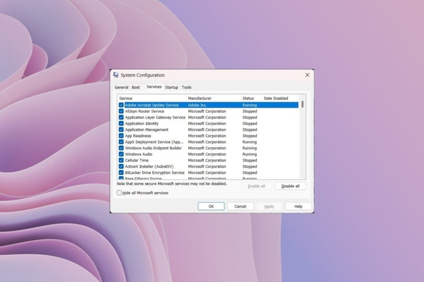Toggle the Application Identity checkbox
424x282 pixels.
pos(121,123)
